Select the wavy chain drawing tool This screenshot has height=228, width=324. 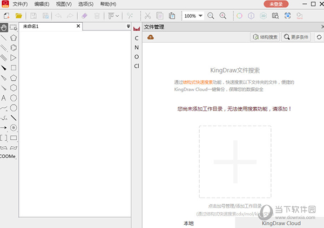pos(4,118)
